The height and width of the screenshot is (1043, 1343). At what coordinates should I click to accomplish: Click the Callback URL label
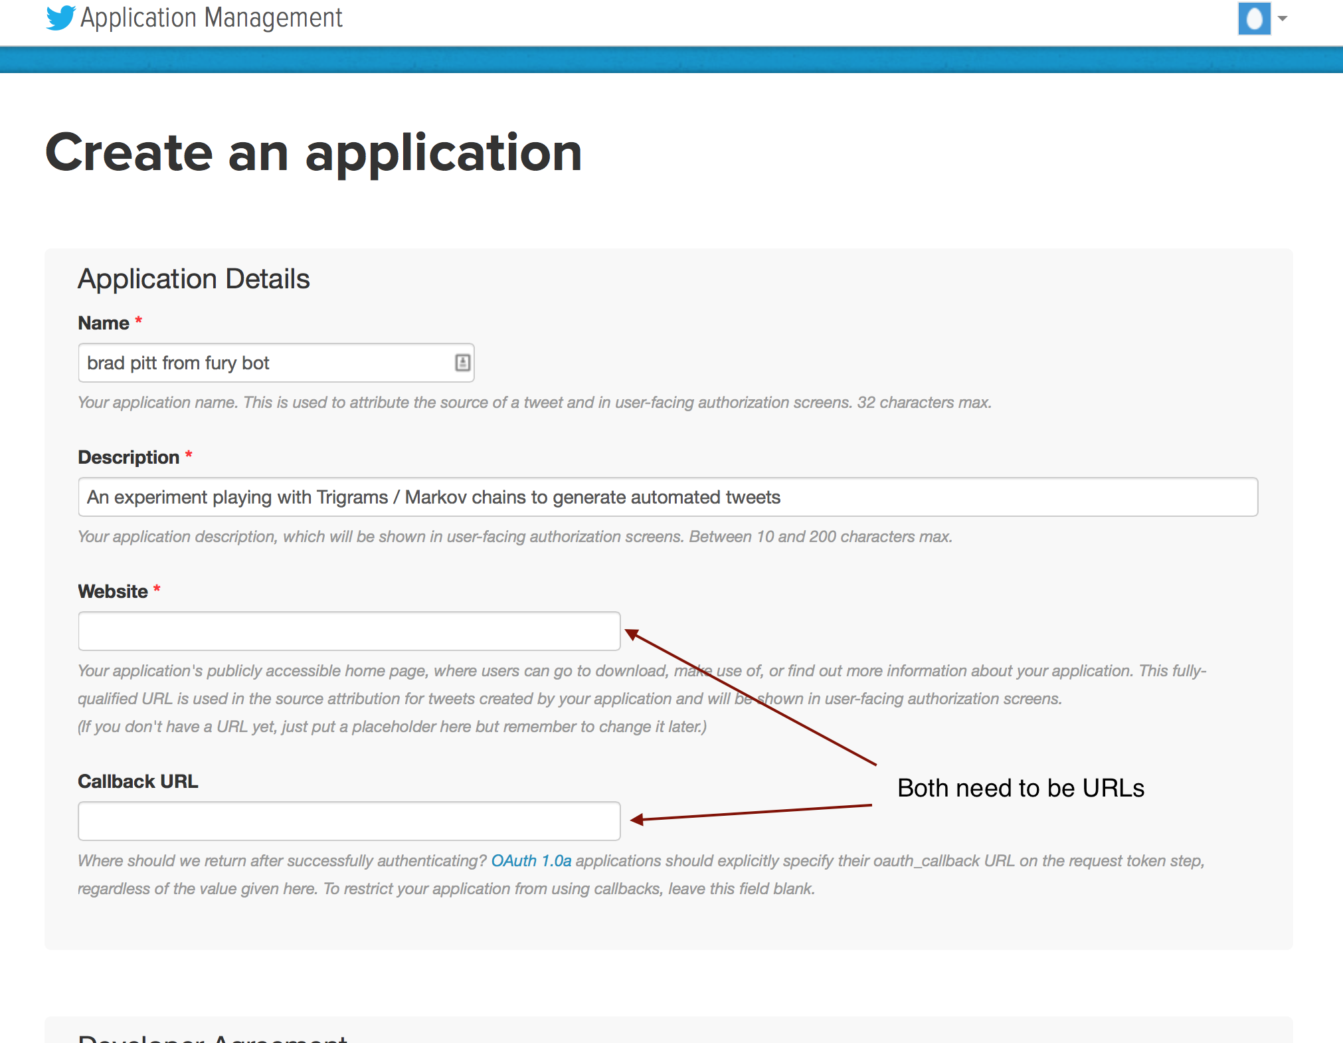click(137, 781)
